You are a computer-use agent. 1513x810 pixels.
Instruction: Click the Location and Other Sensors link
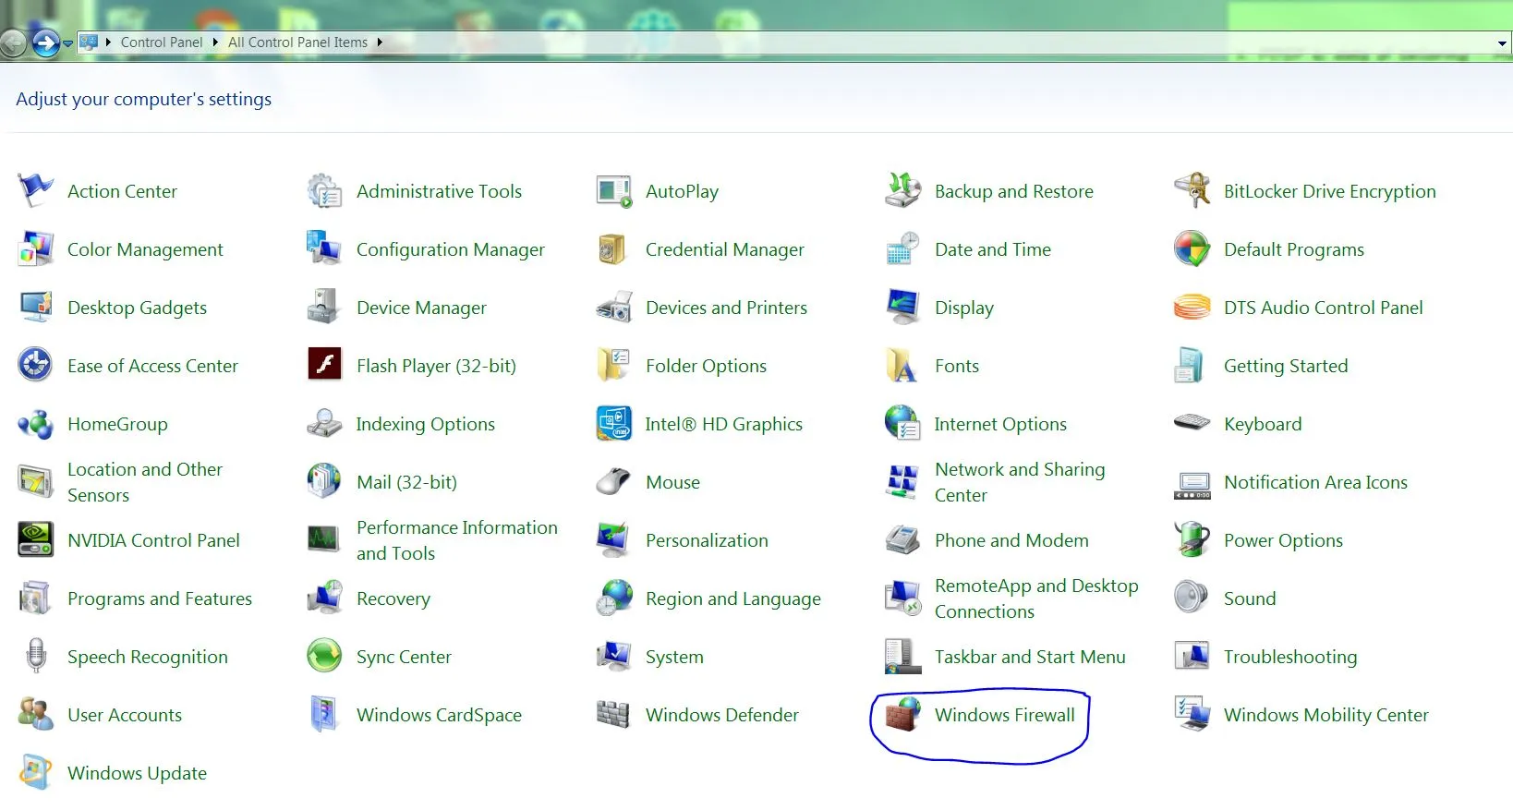tap(145, 482)
